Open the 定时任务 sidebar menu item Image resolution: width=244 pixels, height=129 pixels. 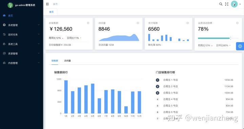click(x=21, y=34)
